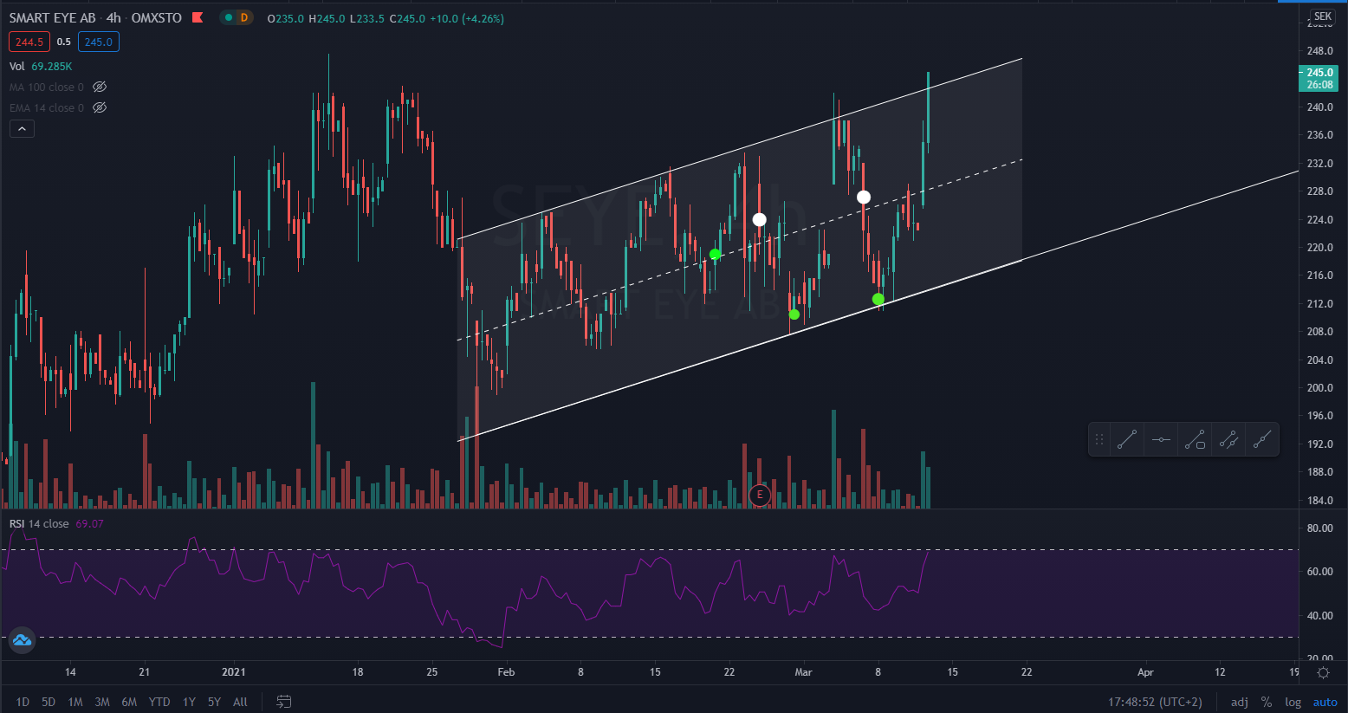Click the blue 245.0 buy price button
The image size is (1348, 713).
click(x=99, y=42)
